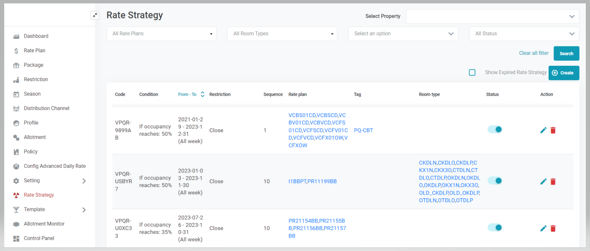
Task: Click the Select Property input field
Action: (488, 16)
